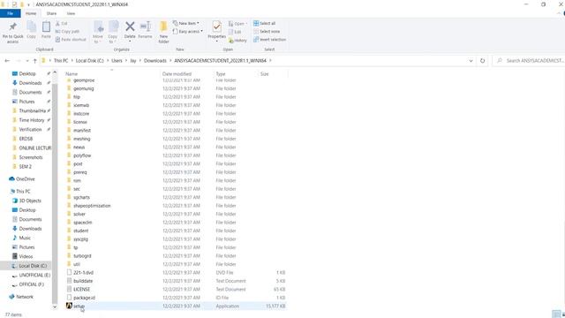
Task: Click the Delete red X icon
Action: click(x=130, y=26)
